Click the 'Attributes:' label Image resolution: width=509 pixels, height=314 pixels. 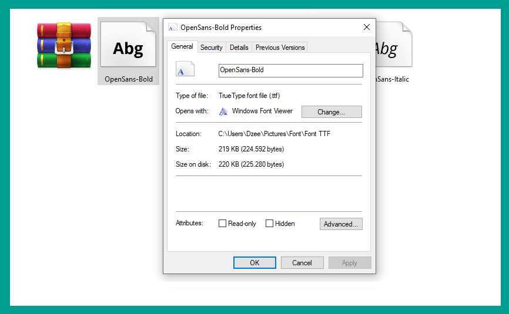[x=189, y=223]
